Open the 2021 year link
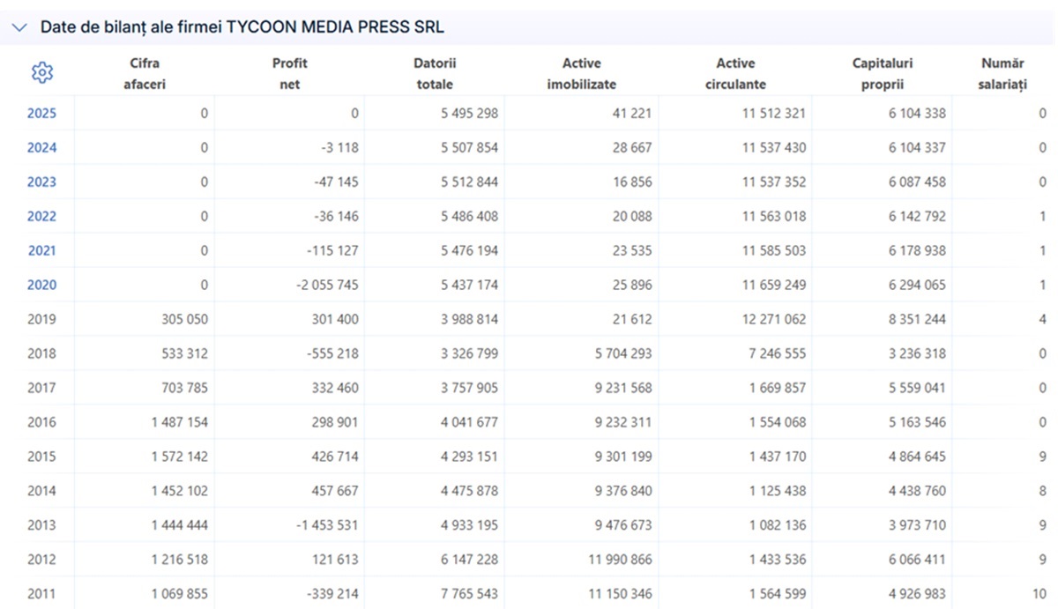Viewport: 1058px width, 609px height. point(41,250)
